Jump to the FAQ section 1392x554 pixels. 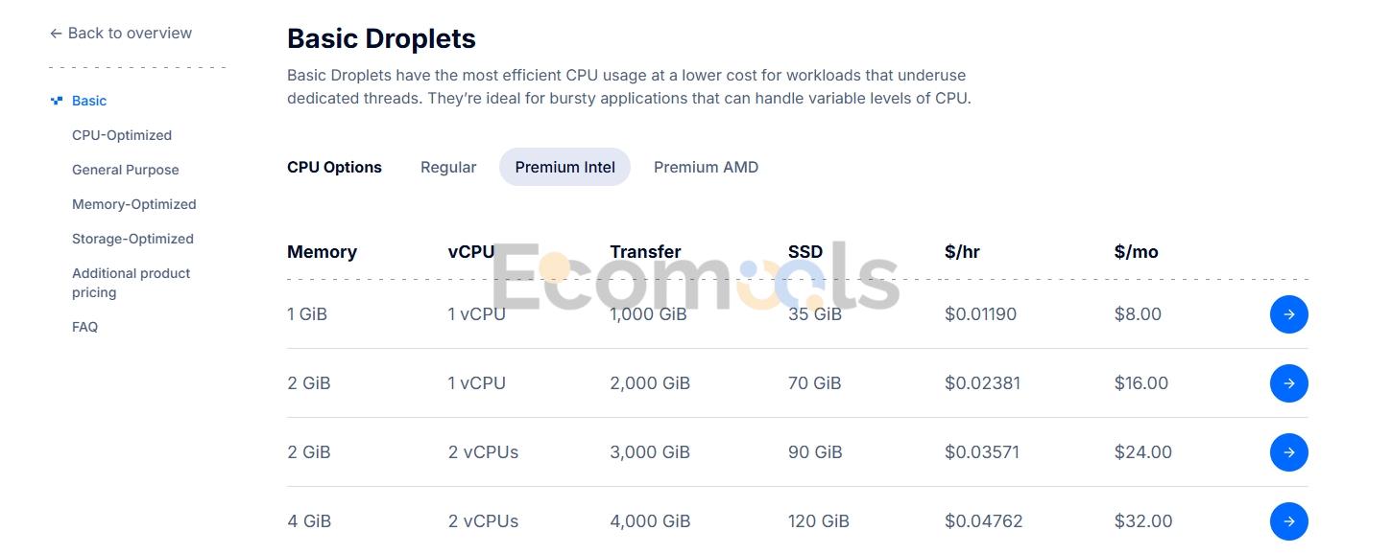84,327
